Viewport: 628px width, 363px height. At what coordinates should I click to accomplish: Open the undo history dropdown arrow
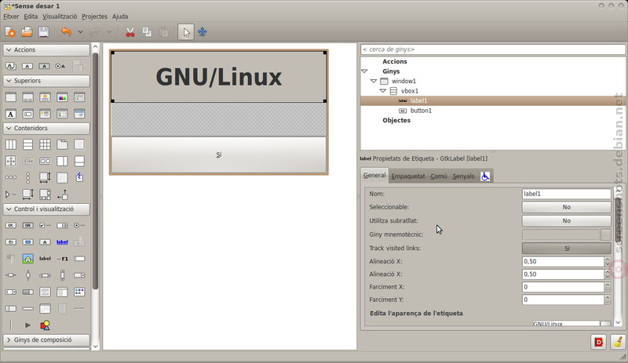point(80,32)
